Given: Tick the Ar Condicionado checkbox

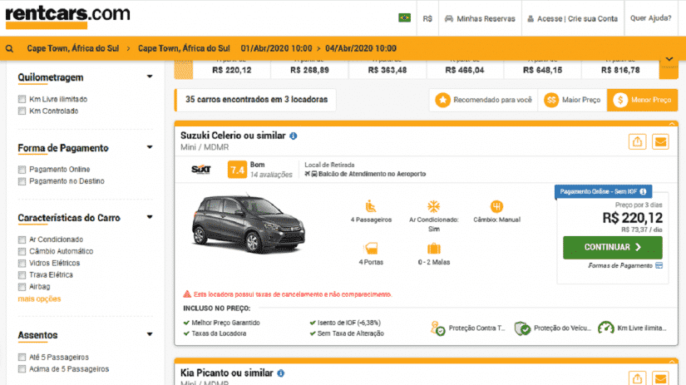Looking at the screenshot, I should 22,239.
